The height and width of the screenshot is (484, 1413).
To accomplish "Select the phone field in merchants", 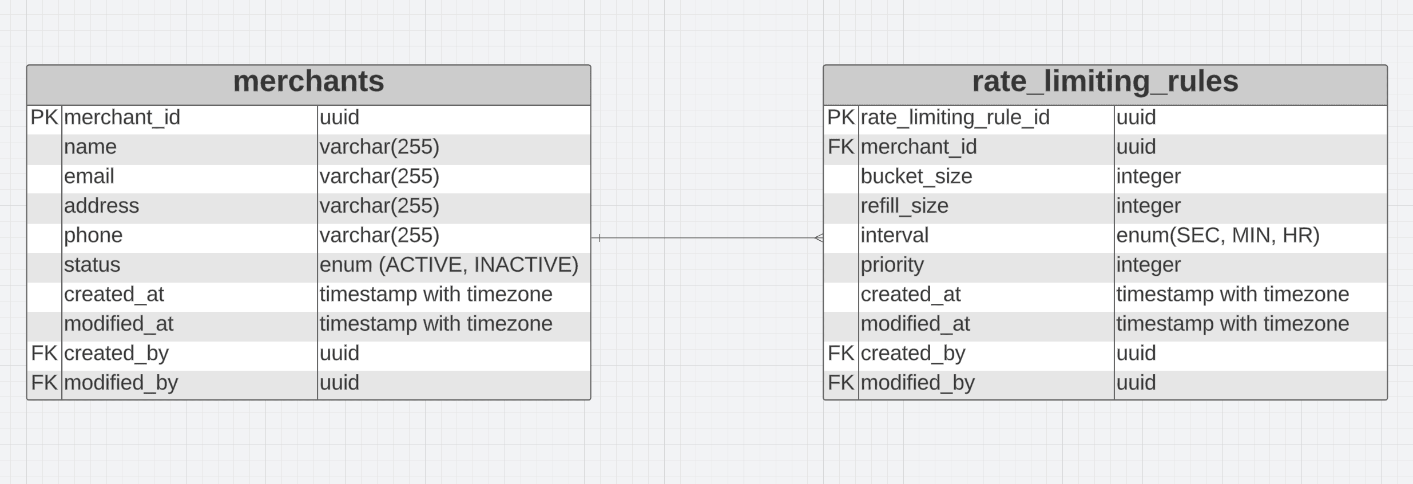I will coord(93,236).
